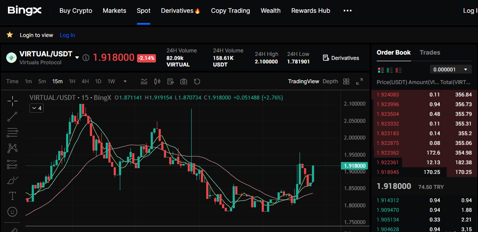The image size is (478, 232).
Task: Open Copy Trading menu
Action: 230,11
